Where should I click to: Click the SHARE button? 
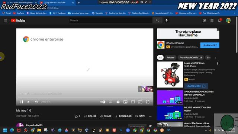pyautogui.click(x=106, y=116)
